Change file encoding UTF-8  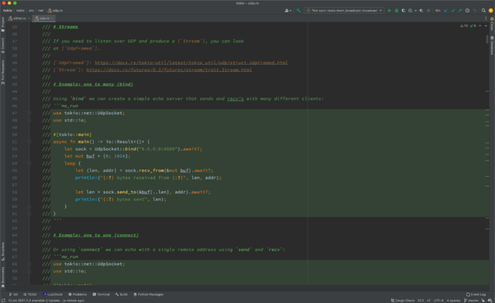[x=439, y=300]
